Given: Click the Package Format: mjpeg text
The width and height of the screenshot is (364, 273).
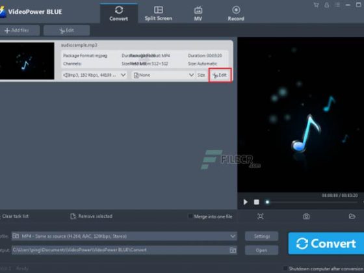Looking at the screenshot, I should (85, 56).
